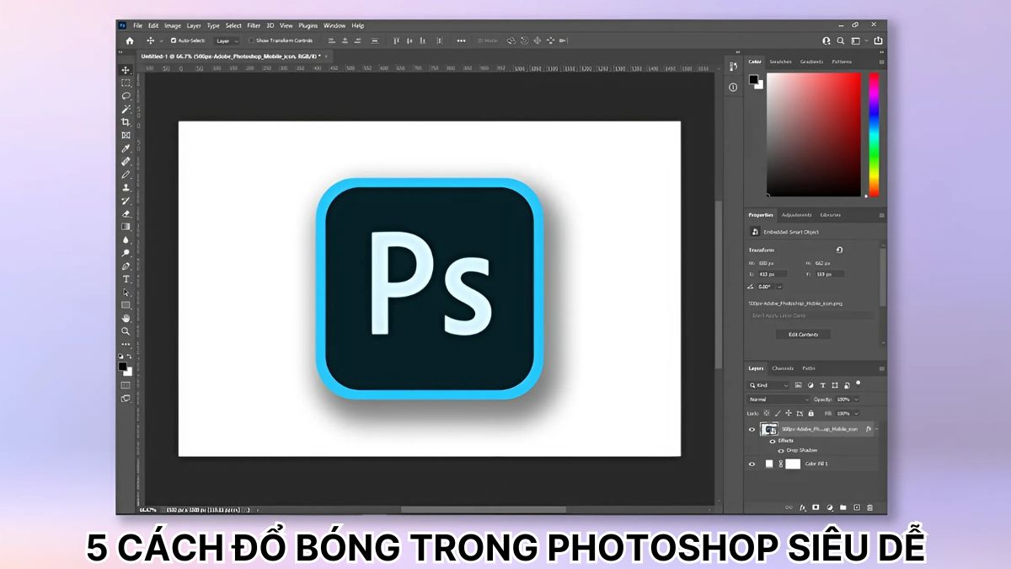Open the Filter menu

tap(254, 25)
